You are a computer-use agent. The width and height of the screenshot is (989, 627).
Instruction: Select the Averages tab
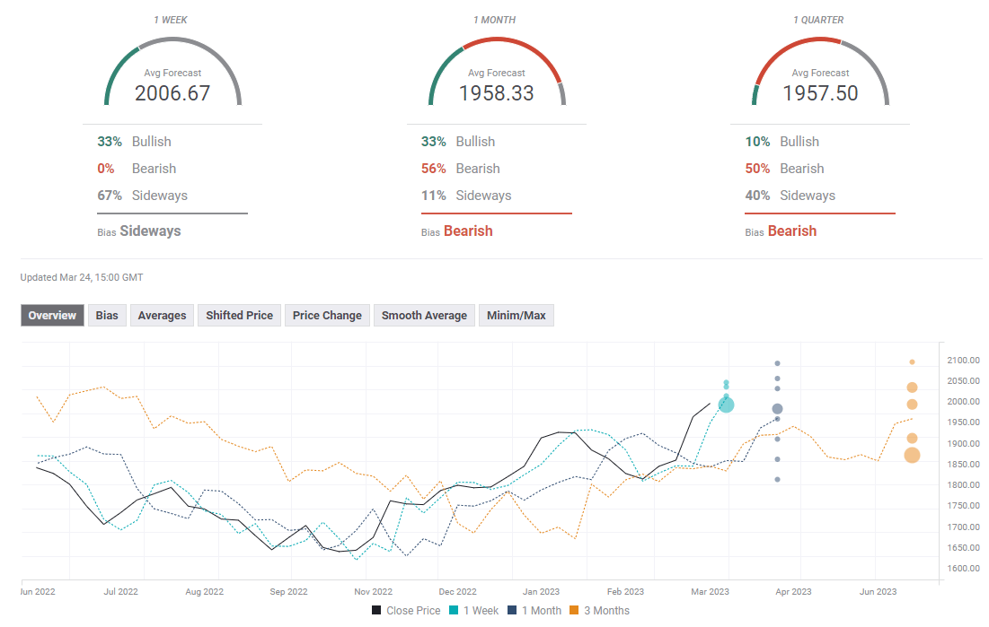point(162,316)
